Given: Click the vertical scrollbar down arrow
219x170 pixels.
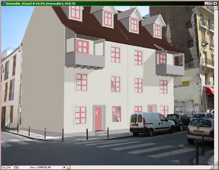Looking at the screenshot, I should click(215, 163).
